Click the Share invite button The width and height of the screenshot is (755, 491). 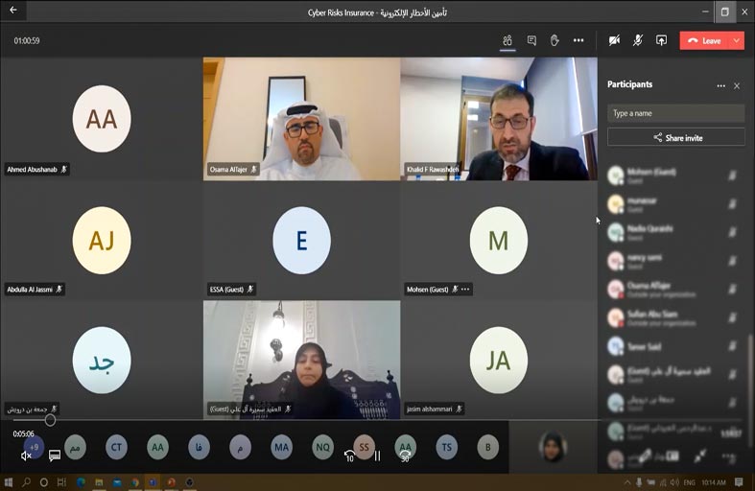point(676,137)
